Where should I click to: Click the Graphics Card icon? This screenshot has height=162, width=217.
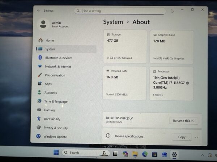point(155,35)
